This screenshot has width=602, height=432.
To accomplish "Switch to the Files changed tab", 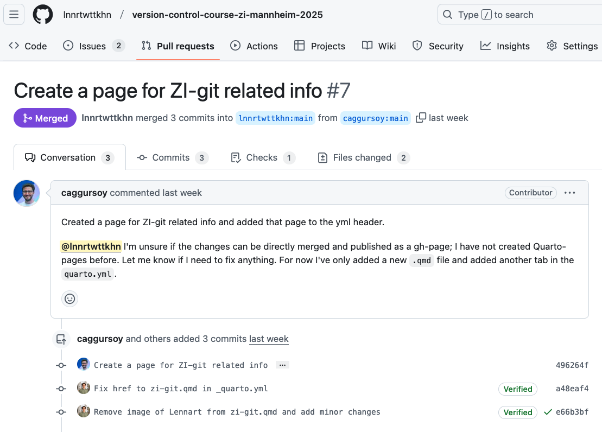I will [x=363, y=157].
